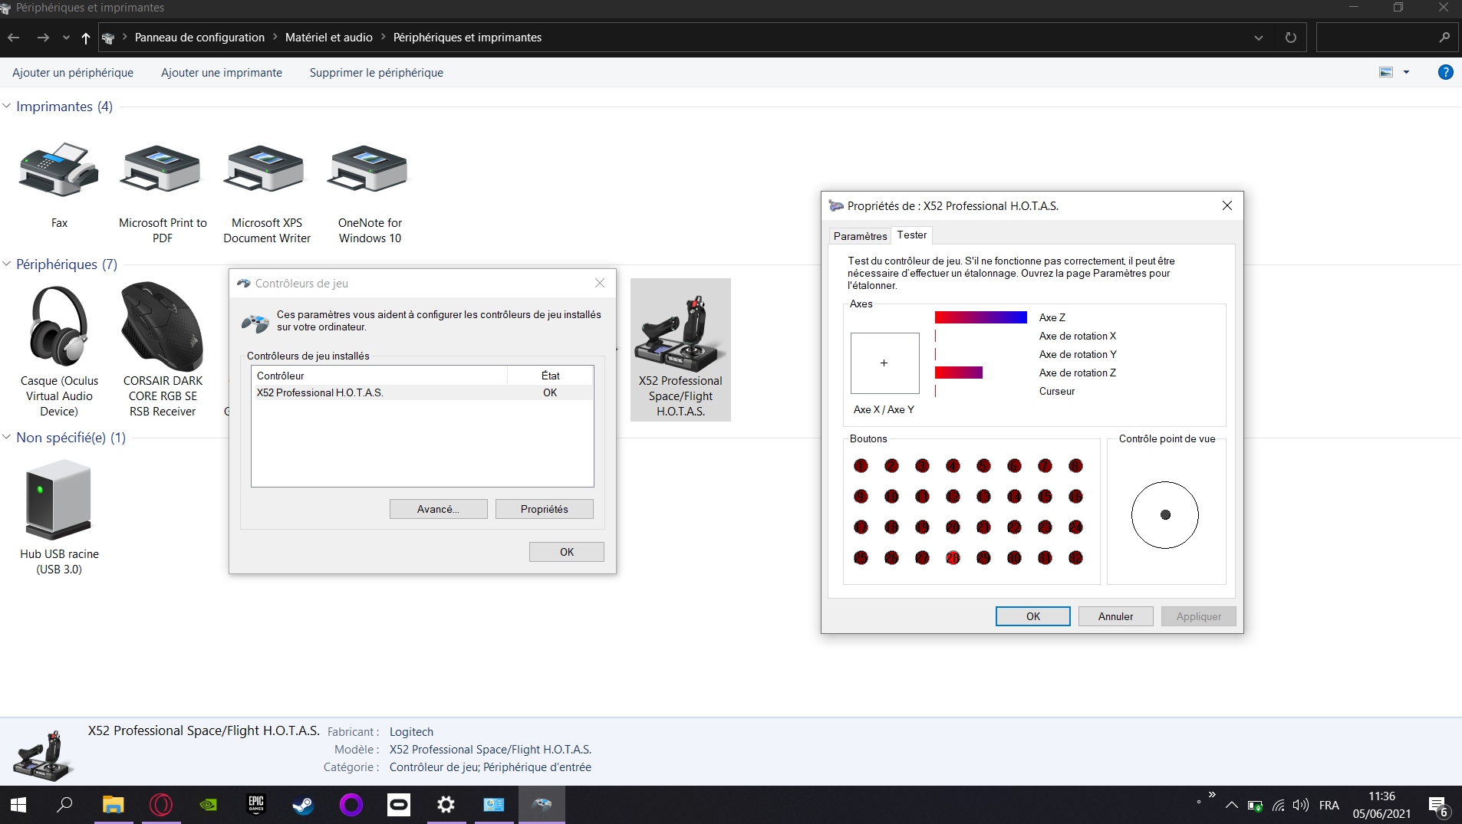Click Supprimer le périphérique

tap(377, 73)
